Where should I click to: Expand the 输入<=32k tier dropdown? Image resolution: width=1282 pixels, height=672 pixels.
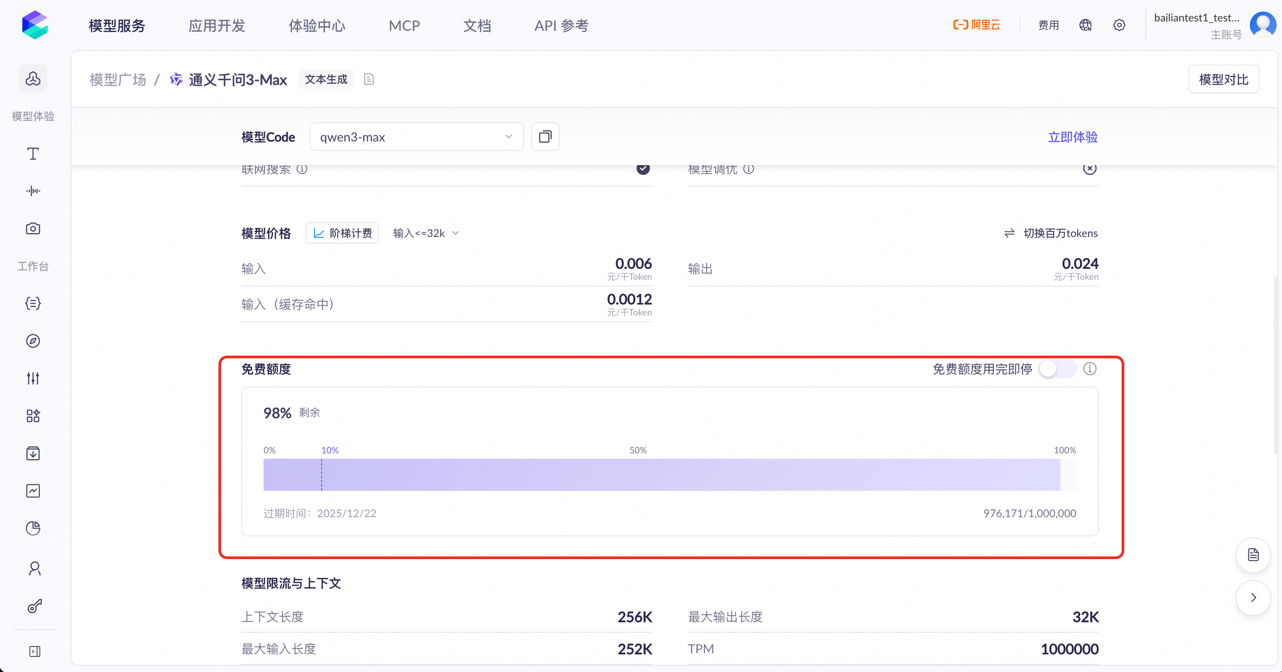click(x=426, y=233)
